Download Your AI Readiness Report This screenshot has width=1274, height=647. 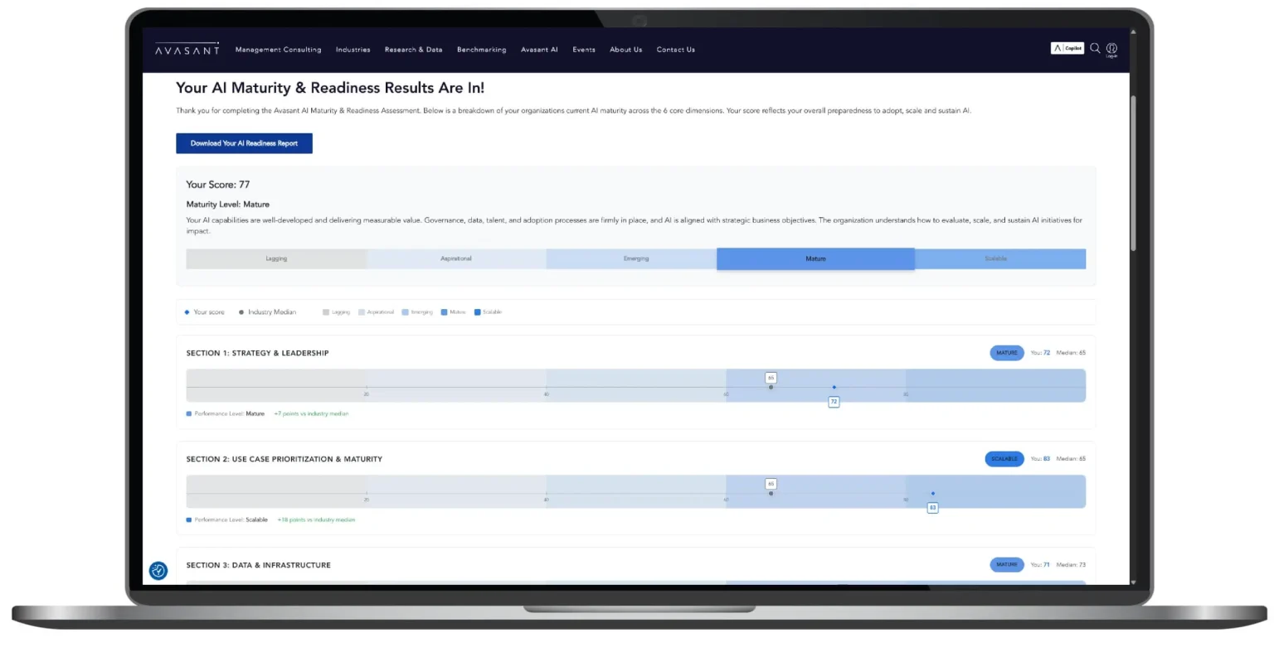coord(244,143)
